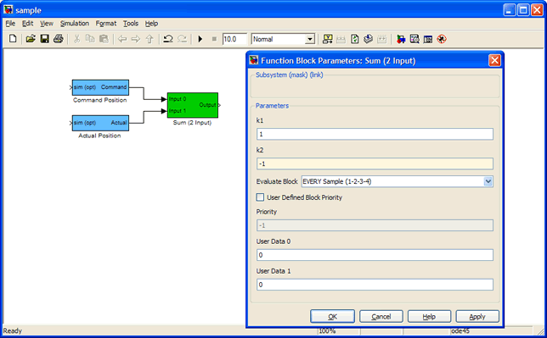Click the New model icon
The width and height of the screenshot is (547, 338).
tap(13, 39)
